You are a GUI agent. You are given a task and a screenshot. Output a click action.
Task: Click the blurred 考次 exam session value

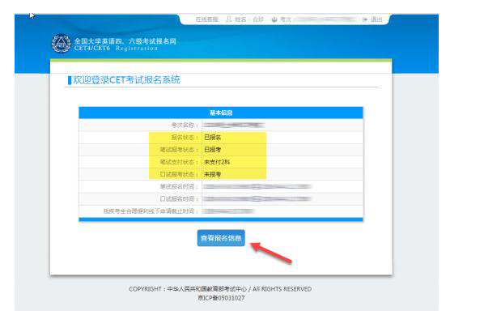point(326,19)
